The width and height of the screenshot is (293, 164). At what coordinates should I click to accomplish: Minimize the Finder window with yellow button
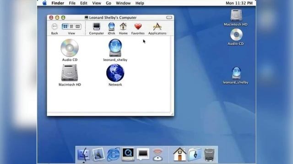(57, 17)
